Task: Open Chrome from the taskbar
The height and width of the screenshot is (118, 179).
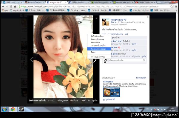Action: (x=13, y=109)
